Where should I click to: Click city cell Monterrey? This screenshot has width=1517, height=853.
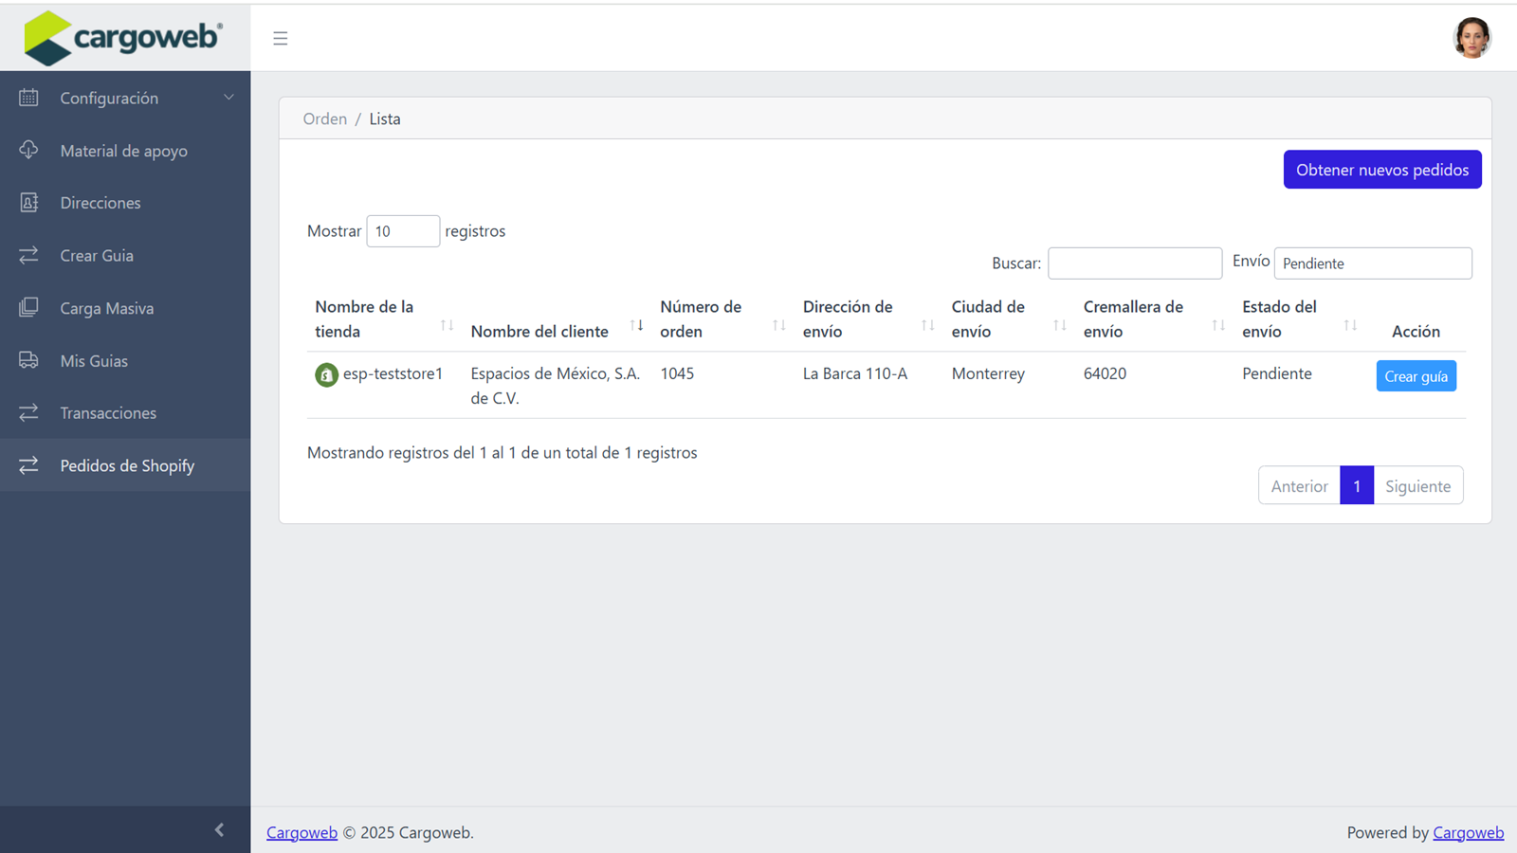[x=988, y=373]
